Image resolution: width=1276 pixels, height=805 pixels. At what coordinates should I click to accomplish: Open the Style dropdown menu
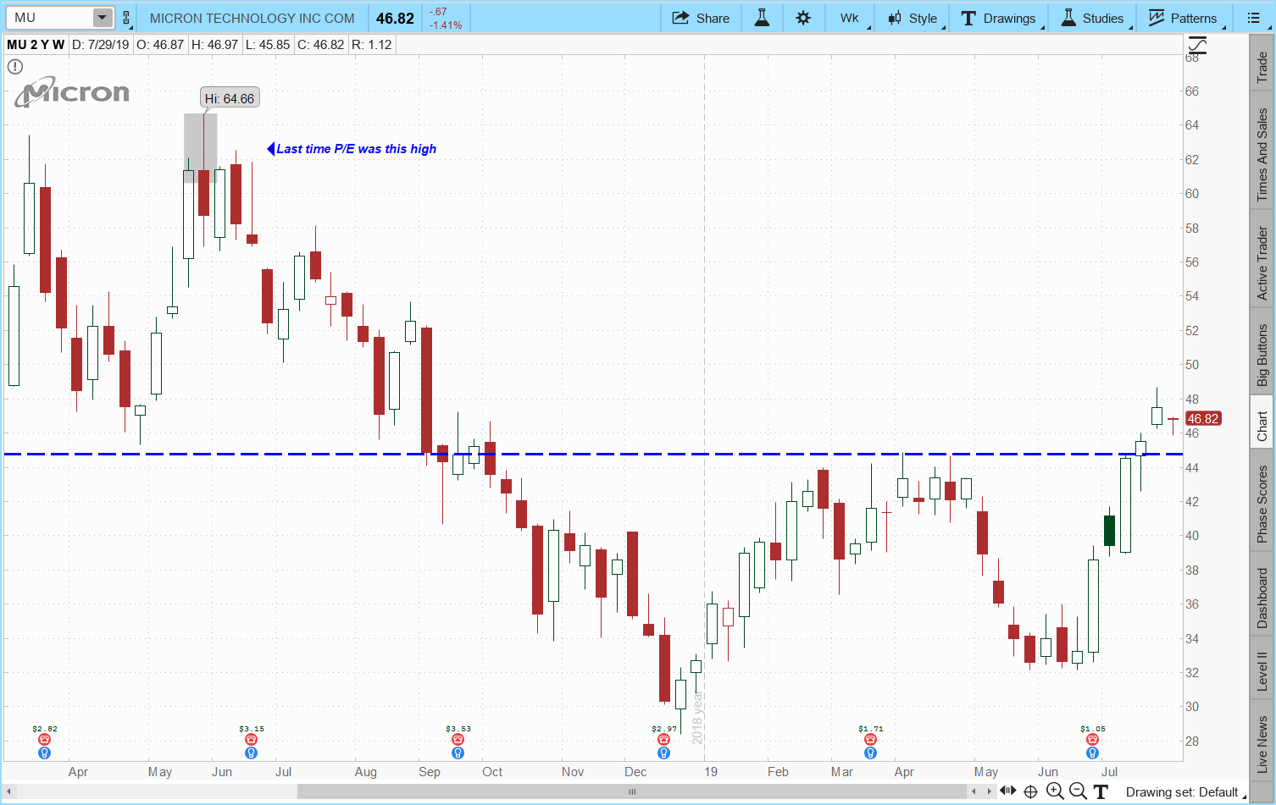913,18
